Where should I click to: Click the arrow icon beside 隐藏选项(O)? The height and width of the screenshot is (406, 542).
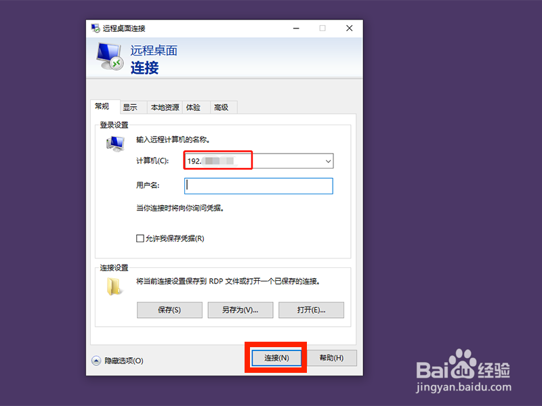click(96, 361)
